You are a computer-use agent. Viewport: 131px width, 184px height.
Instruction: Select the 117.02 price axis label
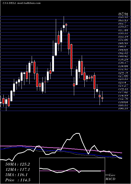coord(123,93)
